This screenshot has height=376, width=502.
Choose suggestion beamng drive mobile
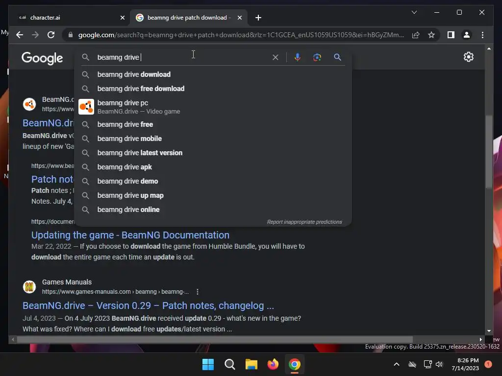coord(213,139)
